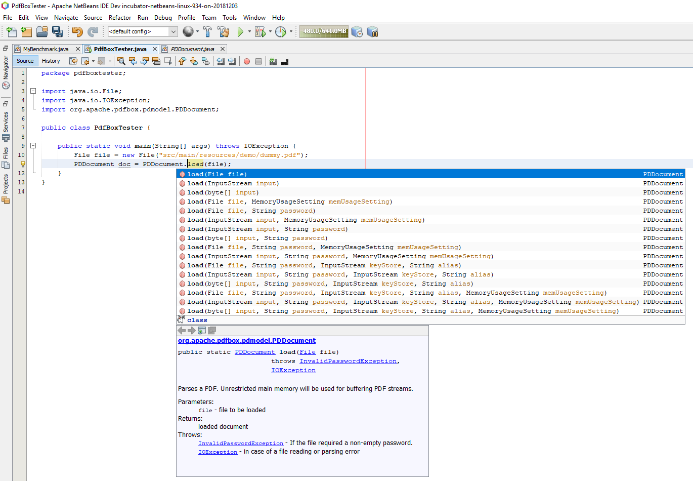Click the Find Selection magnifier icon

[x=121, y=61]
